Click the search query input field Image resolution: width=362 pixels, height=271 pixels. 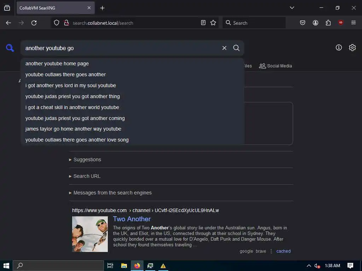120,48
